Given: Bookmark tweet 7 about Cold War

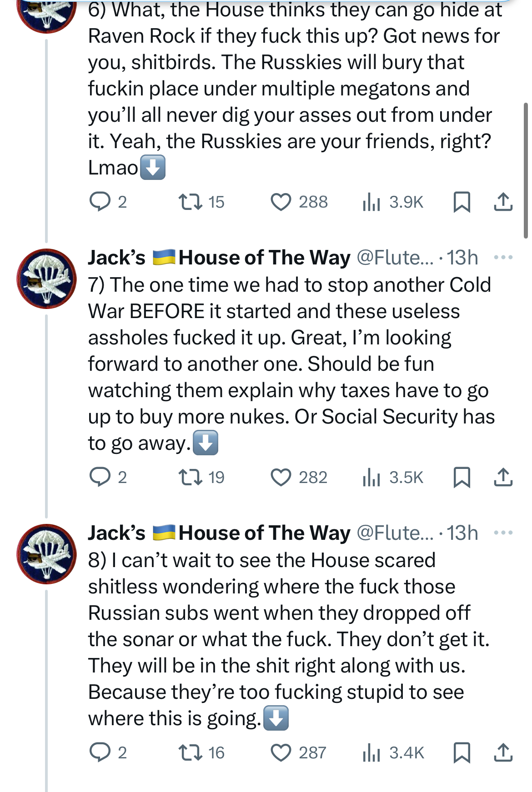Looking at the screenshot, I should click(462, 477).
